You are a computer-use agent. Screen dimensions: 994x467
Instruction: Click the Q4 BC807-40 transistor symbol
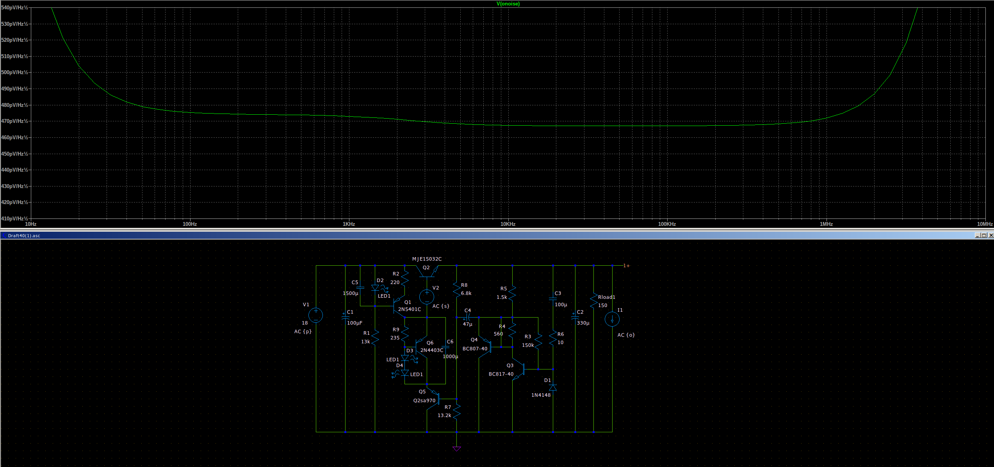tap(485, 347)
